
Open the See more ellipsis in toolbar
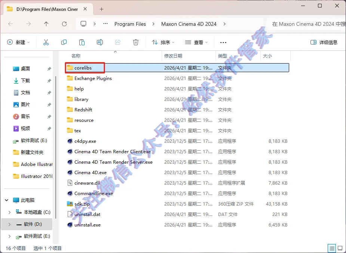point(223,42)
